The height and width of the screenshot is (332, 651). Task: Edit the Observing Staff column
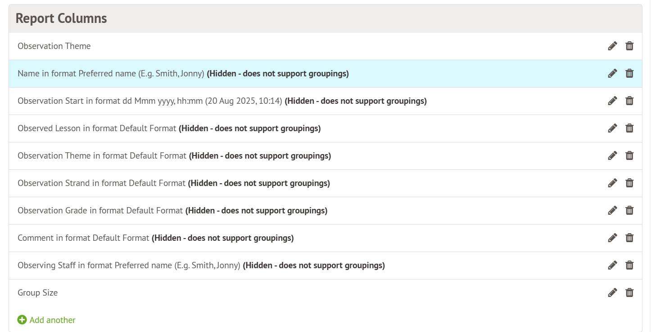pos(612,265)
